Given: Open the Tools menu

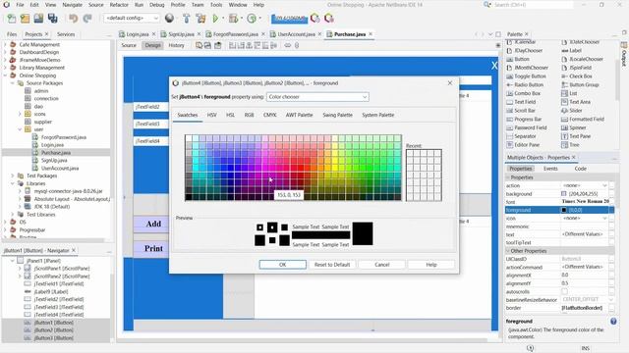Looking at the screenshot, I should coord(216,5).
